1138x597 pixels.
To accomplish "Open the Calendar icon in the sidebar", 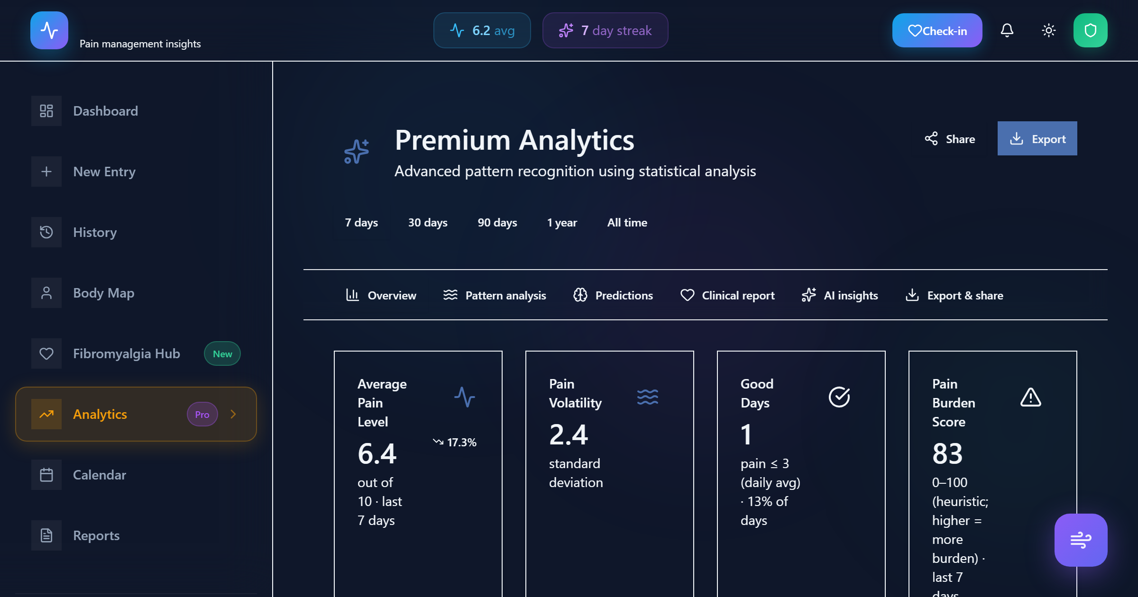I will pyautogui.click(x=46, y=474).
